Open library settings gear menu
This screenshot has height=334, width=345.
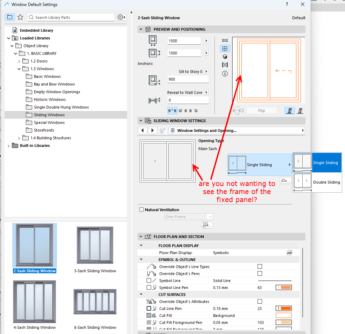click(x=121, y=17)
